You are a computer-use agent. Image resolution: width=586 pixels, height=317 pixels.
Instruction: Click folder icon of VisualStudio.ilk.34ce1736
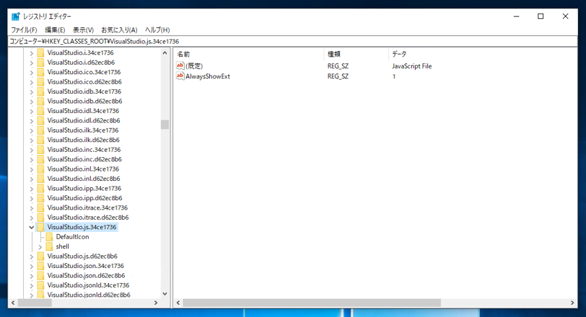pyautogui.click(x=41, y=130)
